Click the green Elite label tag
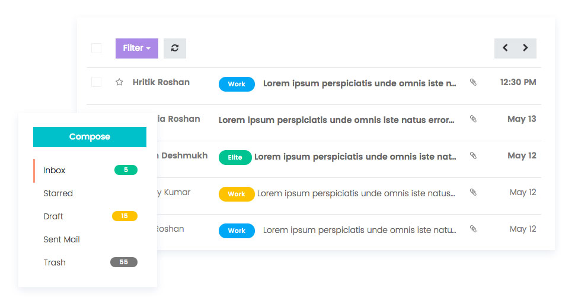Image resolution: width=578 pixels, height=308 pixels. pyautogui.click(x=235, y=157)
